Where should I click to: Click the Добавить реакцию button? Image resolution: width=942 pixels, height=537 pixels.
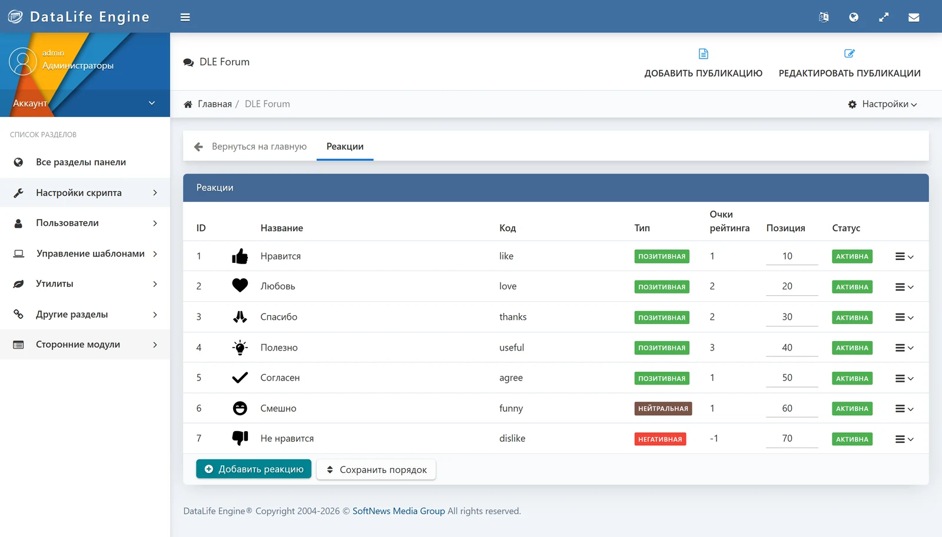pyautogui.click(x=254, y=469)
